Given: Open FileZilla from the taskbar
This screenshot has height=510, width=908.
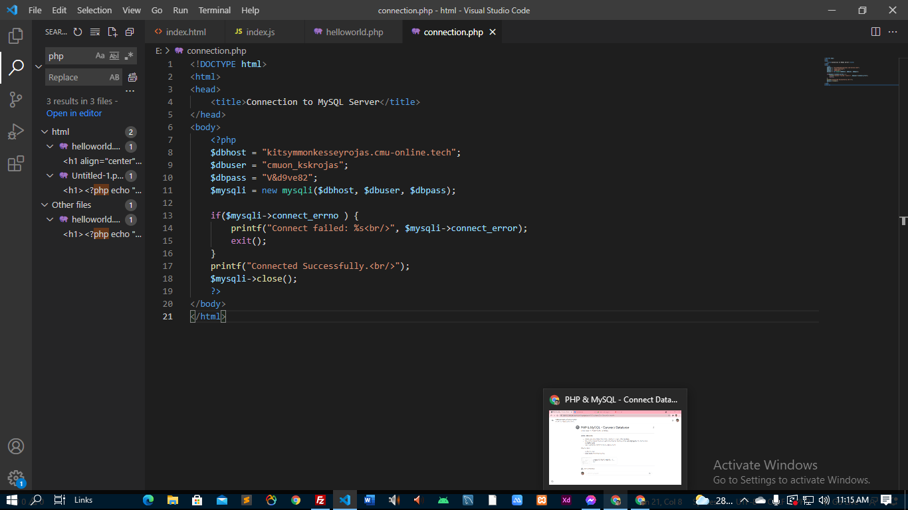Looking at the screenshot, I should click(x=320, y=500).
